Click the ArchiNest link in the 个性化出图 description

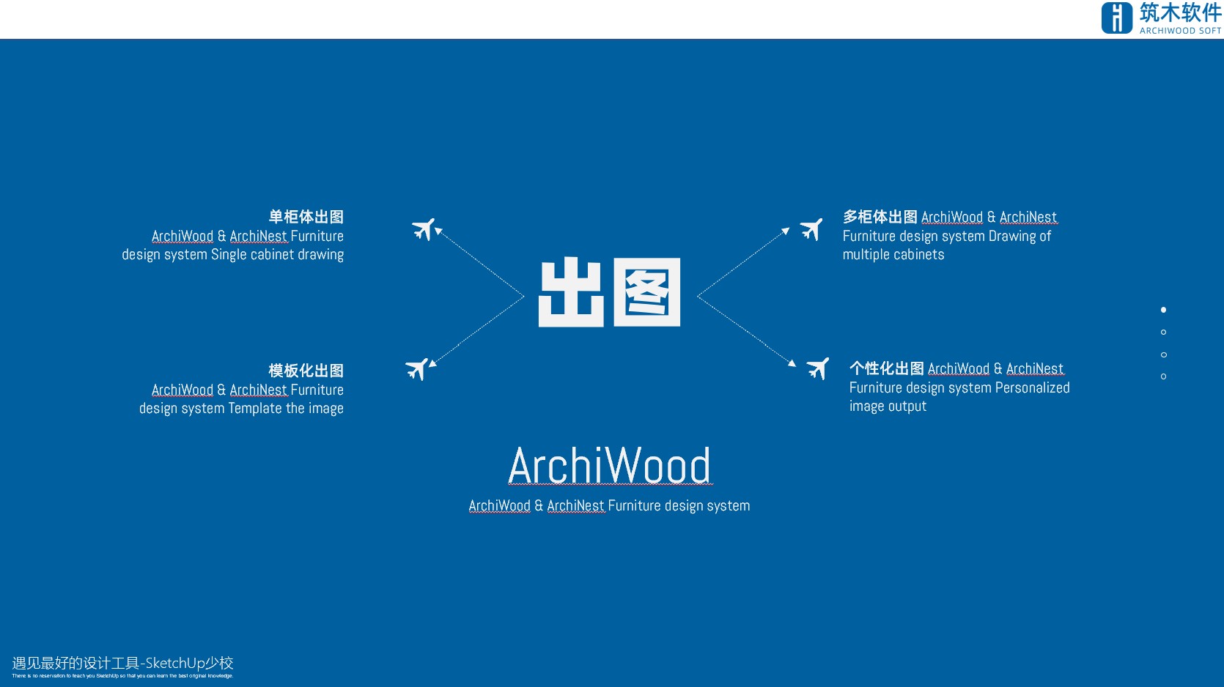click(1036, 368)
